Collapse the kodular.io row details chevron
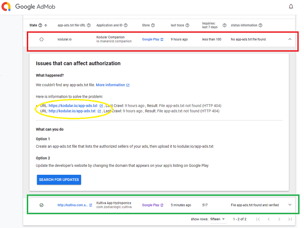Image resolution: width=304 pixels, height=228 pixels. (290, 39)
